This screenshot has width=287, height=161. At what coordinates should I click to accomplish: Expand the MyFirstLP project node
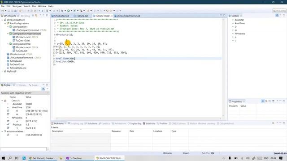2,72
